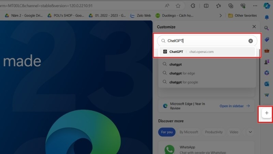Open the Drop paper plane sidebar icon

pyautogui.click(x=267, y=95)
